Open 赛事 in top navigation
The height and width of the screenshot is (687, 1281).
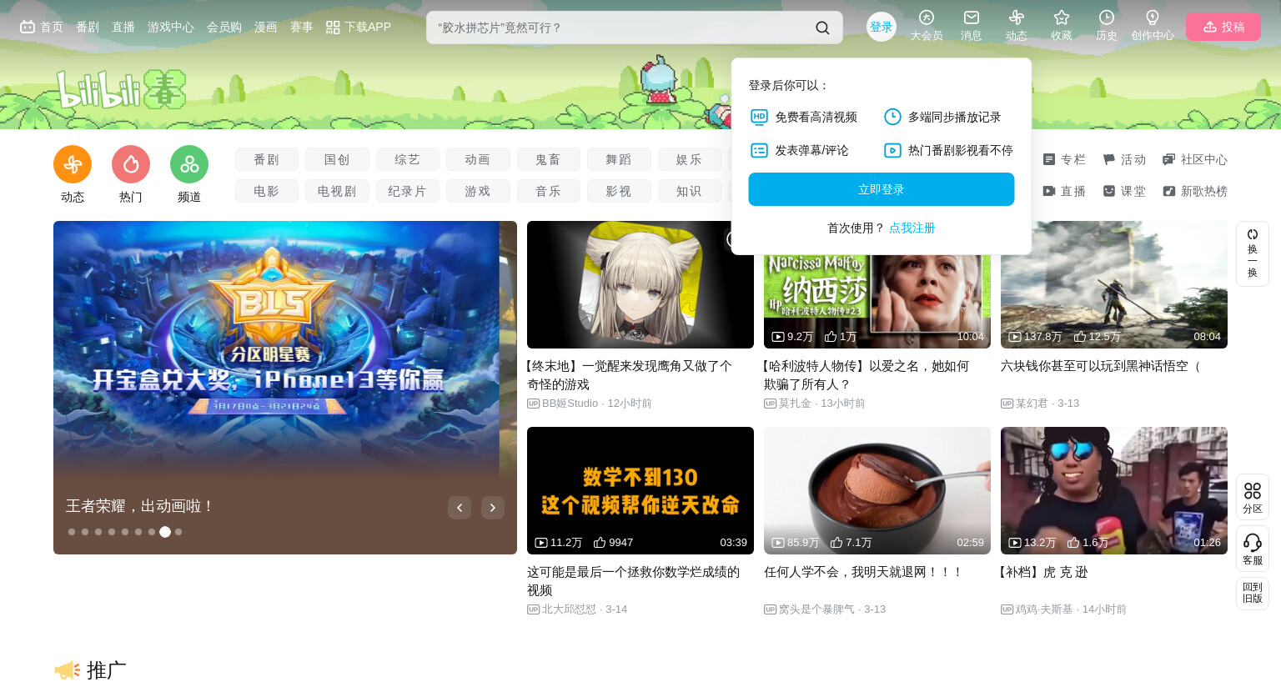(302, 27)
